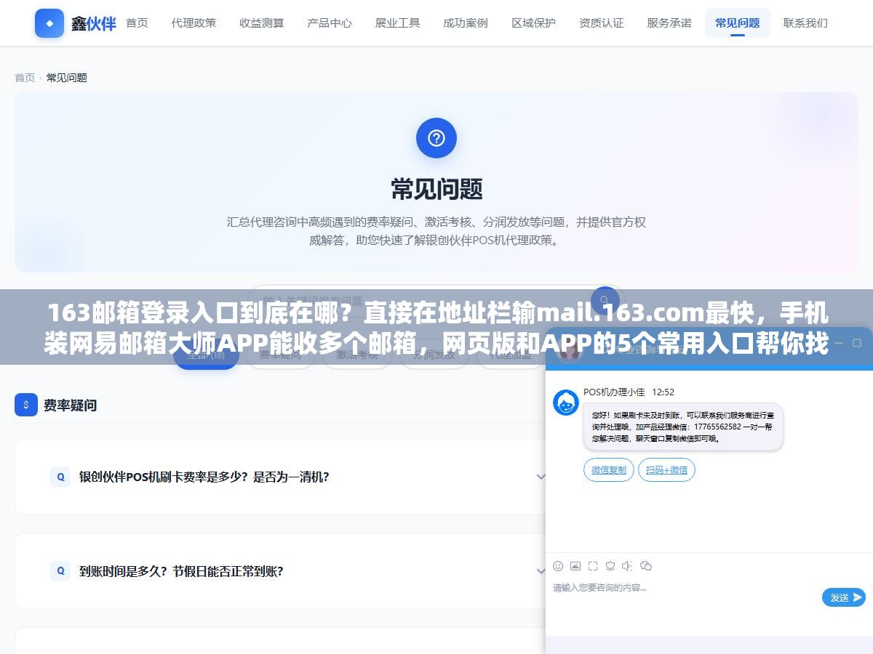Viewport: 873px width, 654px height.
Task: Open the 成功案例 page
Action: pyautogui.click(x=466, y=23)
